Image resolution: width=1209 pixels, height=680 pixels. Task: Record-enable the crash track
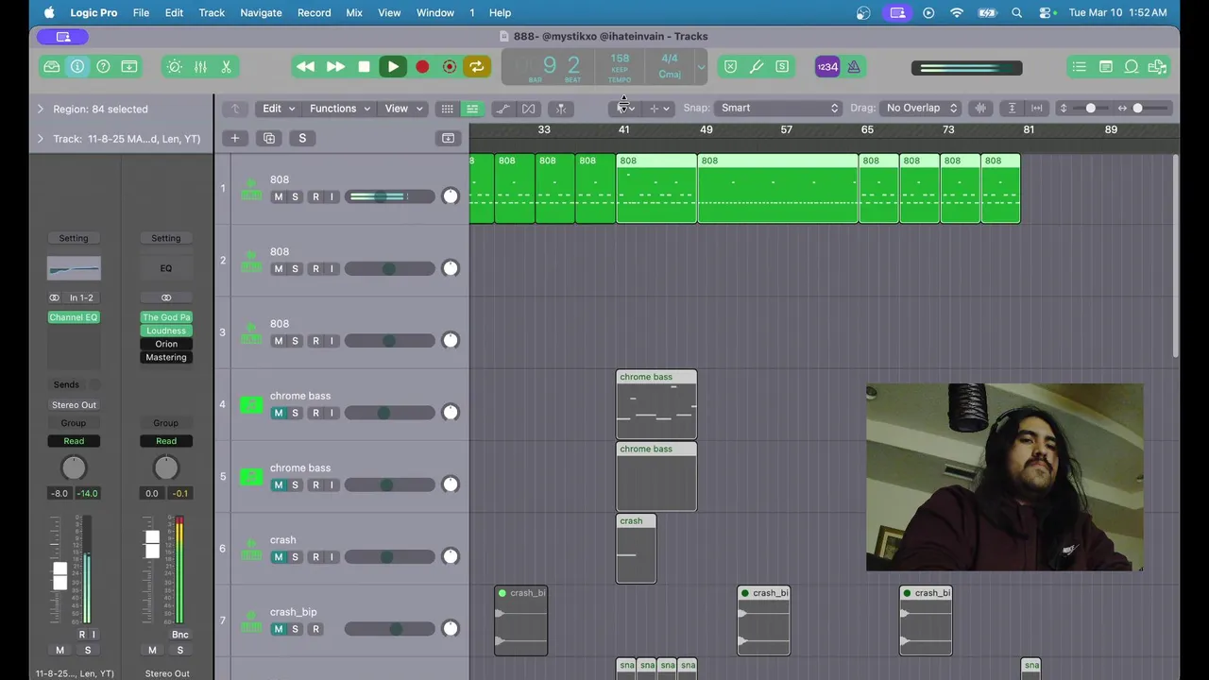315,557
